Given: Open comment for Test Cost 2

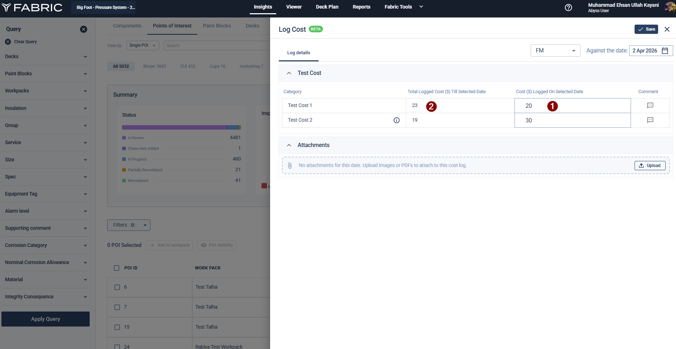Looking at the screenshot, I should tap(650, 120).
